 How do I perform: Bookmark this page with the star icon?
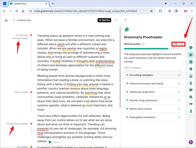point(151,11)
